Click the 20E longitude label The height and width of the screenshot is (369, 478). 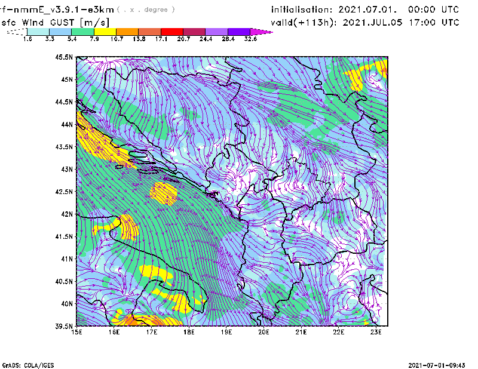tap(263, 332)
